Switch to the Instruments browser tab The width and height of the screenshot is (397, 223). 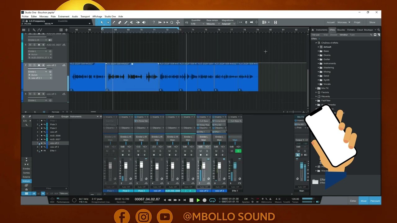pos(322,30)
